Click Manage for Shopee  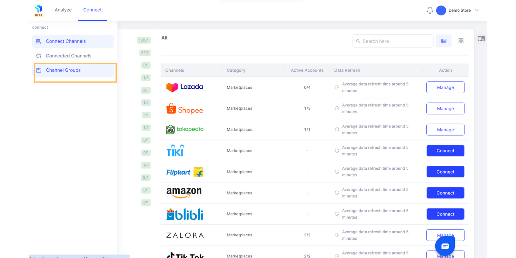click(445, 109)
